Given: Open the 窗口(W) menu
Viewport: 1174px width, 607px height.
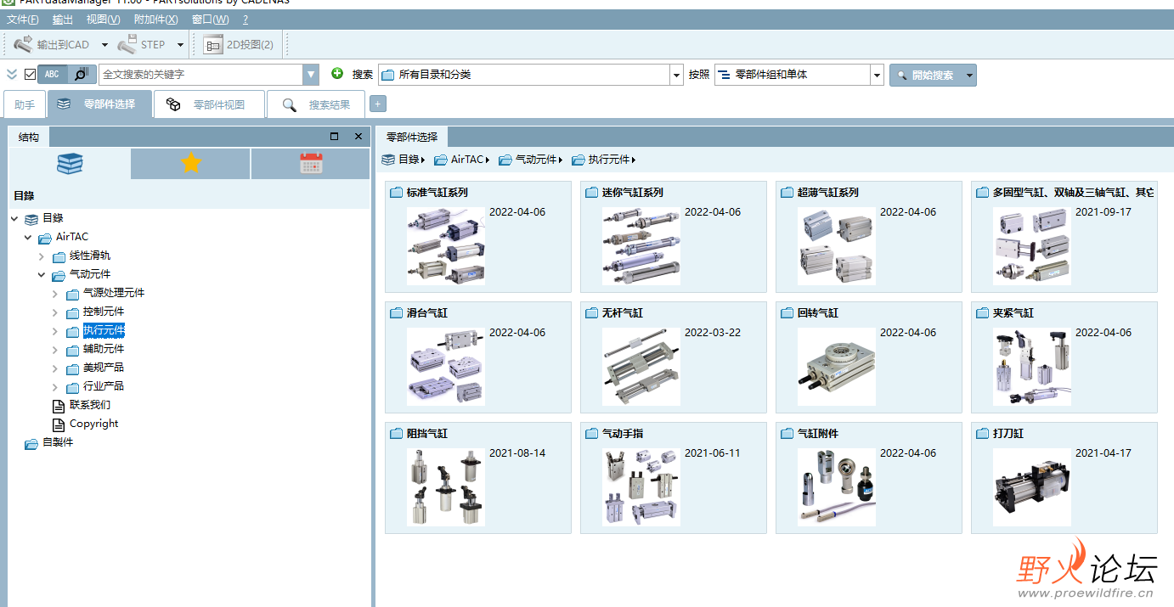Looking at the screenshot, I should [211, 20].
